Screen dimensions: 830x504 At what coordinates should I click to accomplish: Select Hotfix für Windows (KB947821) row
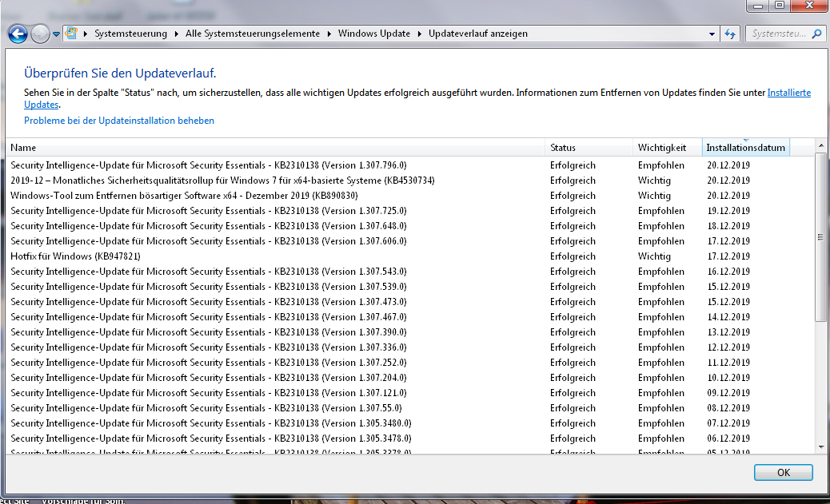click(x=410, y=256)
